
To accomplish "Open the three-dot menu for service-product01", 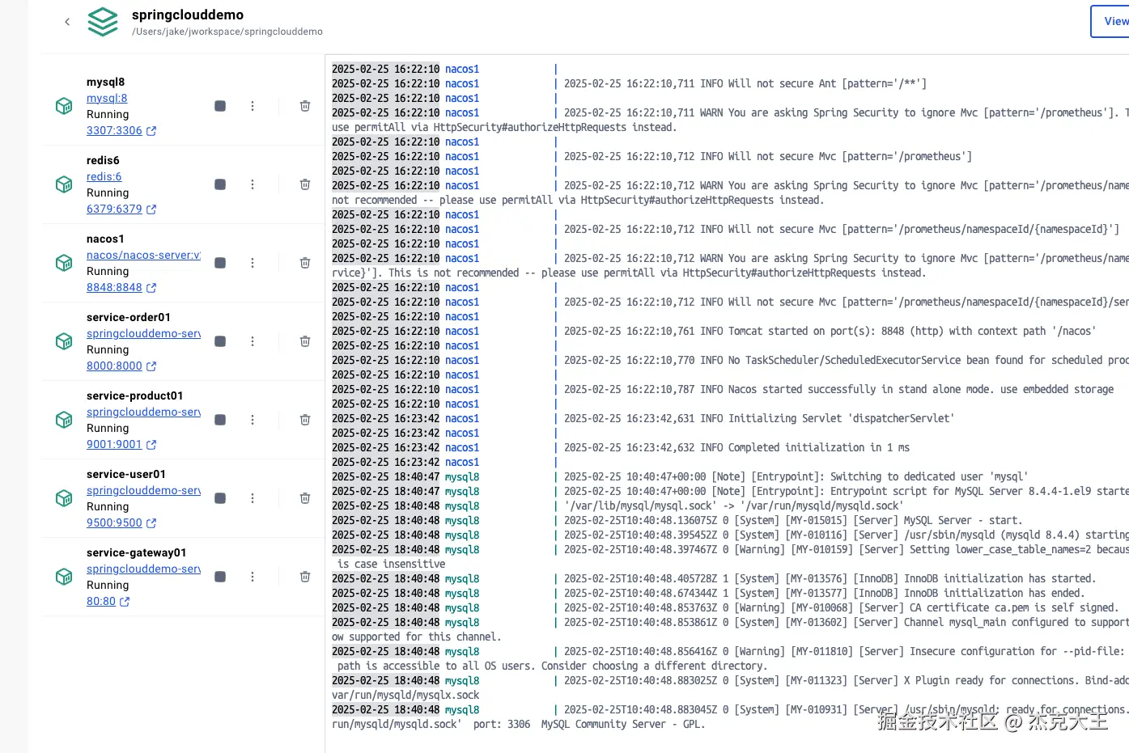I will [x=252, y=419].
